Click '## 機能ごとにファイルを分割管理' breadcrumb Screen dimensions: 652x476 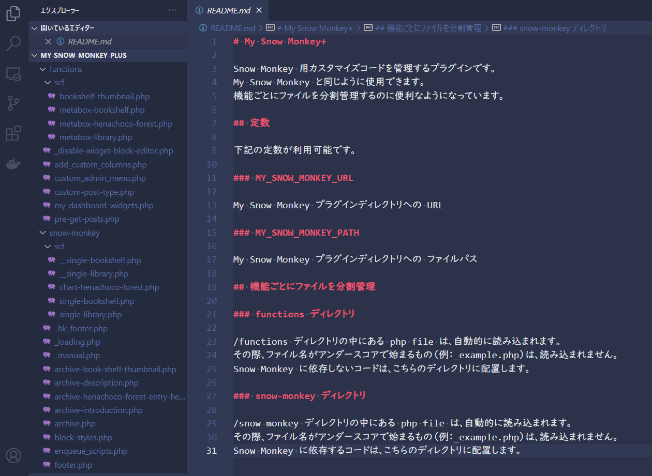pos(423,28)
